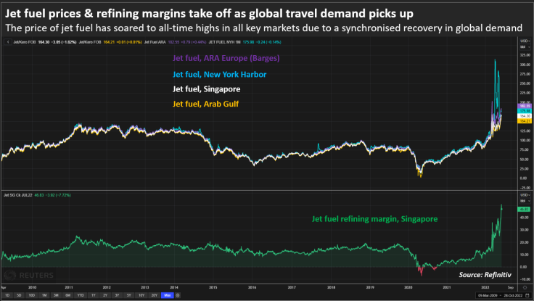Click the 3M range button

[x=56, y=295]
